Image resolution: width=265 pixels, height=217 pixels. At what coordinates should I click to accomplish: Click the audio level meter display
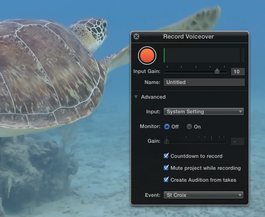pos(202,56)
